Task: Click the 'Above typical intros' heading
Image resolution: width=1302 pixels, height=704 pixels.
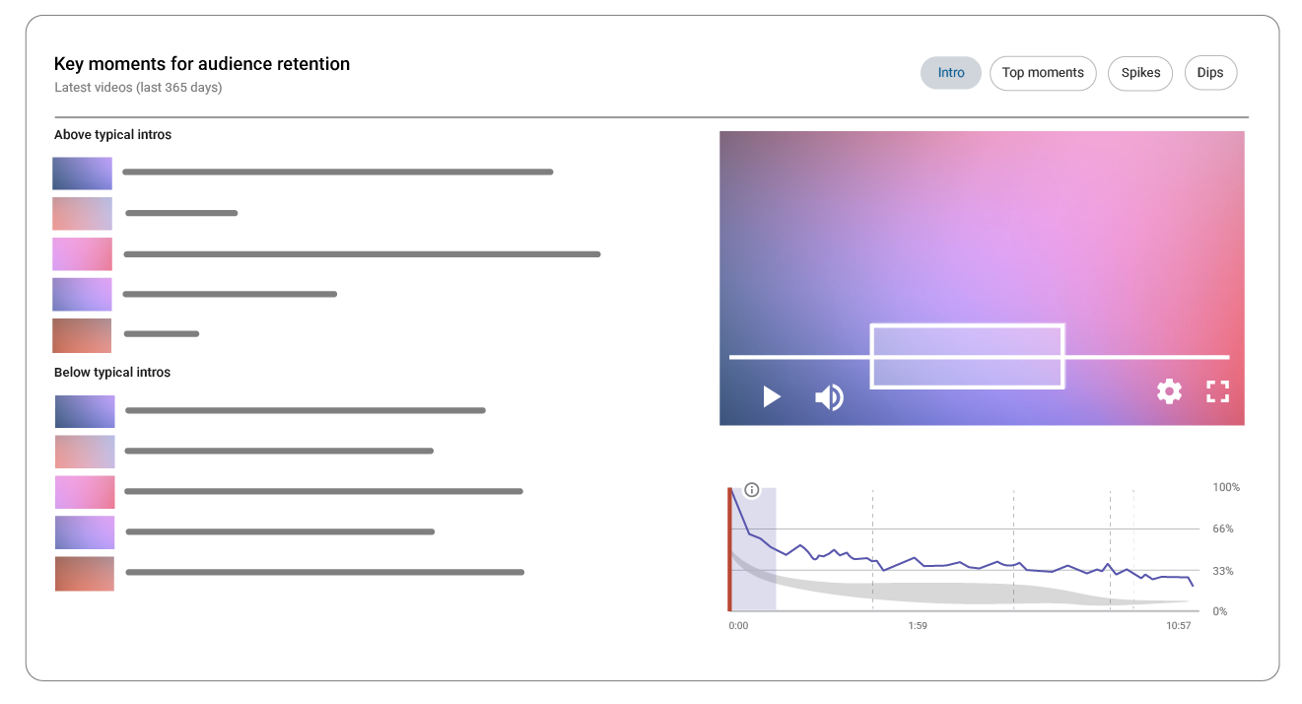Action: (x=112, y=135)
